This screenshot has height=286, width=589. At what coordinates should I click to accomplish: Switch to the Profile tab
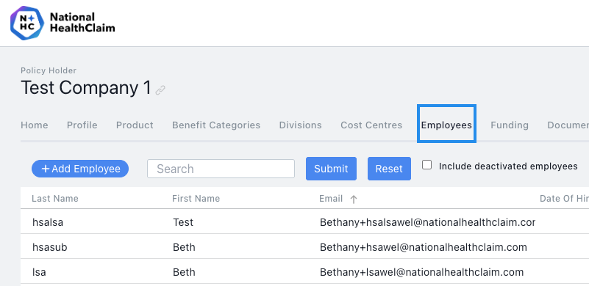click(x=82, y=125)
